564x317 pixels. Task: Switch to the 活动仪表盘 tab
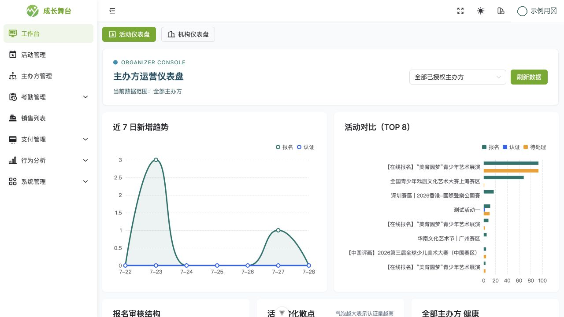tap(129, 34)
